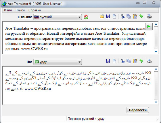
Task: Open the Справка menu
Action: tap(34, 10)
